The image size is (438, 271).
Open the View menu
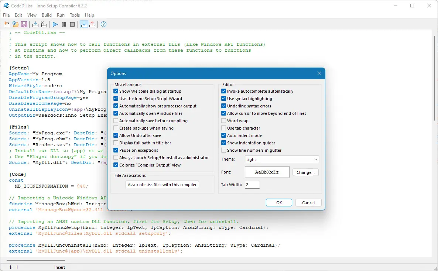32,15
